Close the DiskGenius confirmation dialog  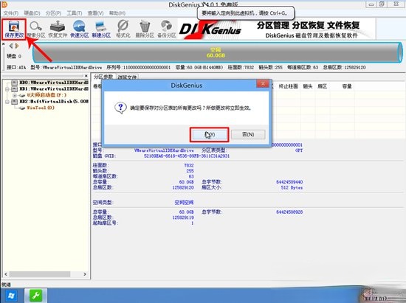263,83
